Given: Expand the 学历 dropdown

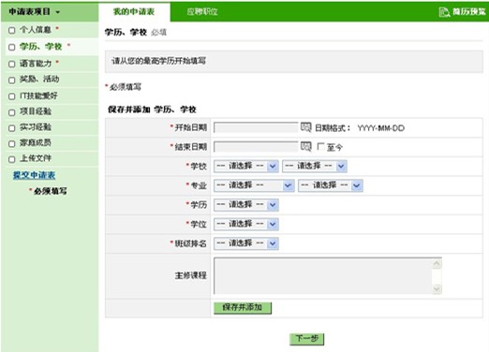Looking at the screenshot, I should coord(246,205).
